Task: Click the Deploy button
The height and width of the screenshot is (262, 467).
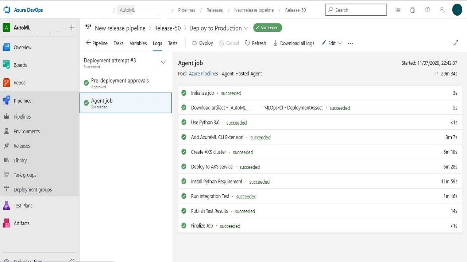Action: (202, 43)
